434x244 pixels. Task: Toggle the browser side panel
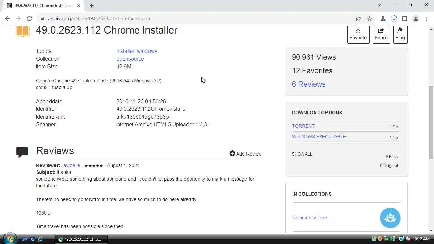(405, 19)
